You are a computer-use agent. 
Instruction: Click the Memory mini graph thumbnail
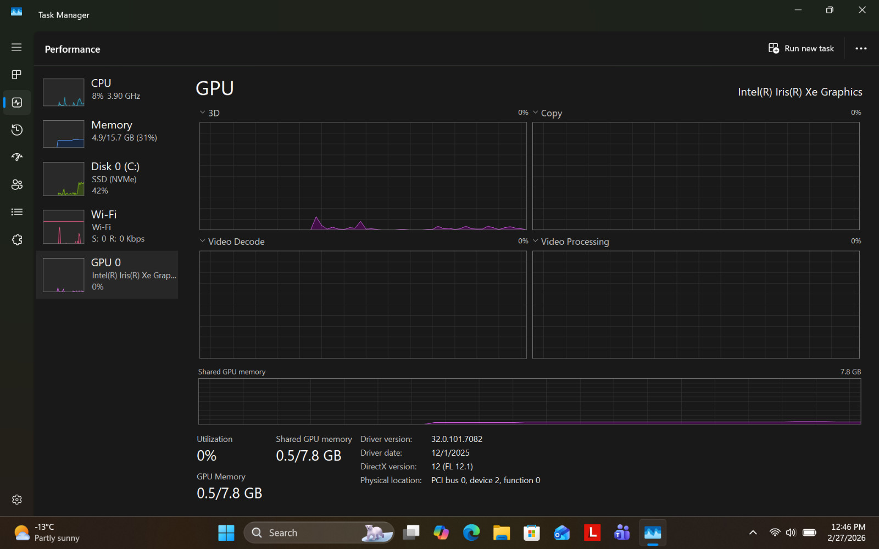64,134
